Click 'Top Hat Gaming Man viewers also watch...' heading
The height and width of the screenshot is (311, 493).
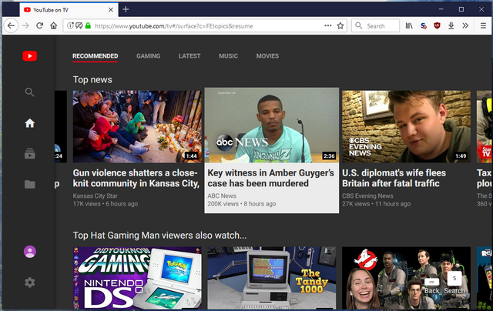click(159, 236)
